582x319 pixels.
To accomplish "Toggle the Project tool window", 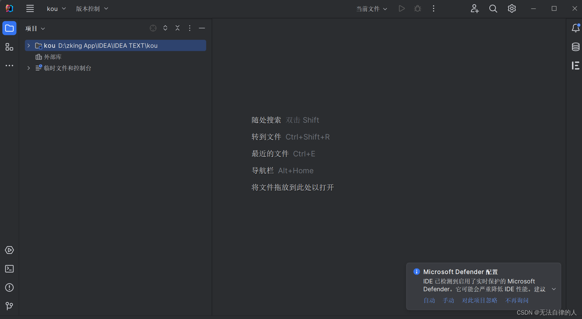I will 9,28.
